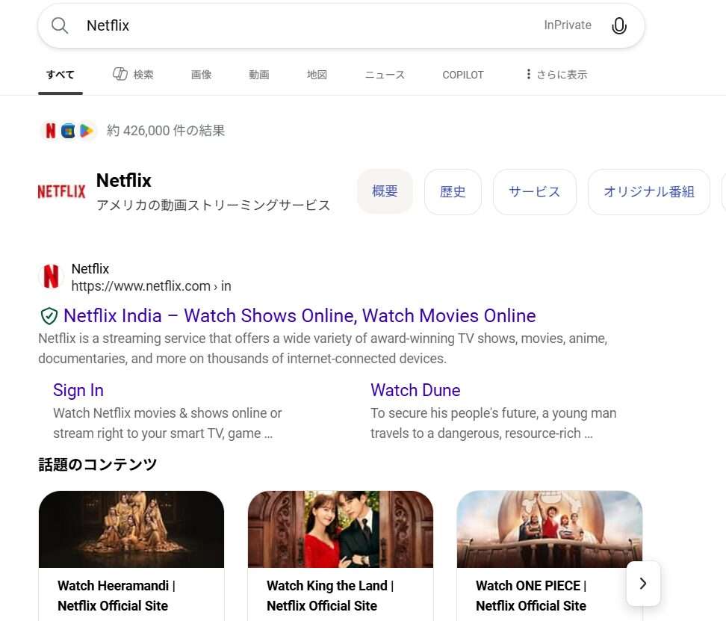Viewport: 726px width, 621px height.
Task: Click the 話題のコンテンツ heading
Action: tap(98, 465)
